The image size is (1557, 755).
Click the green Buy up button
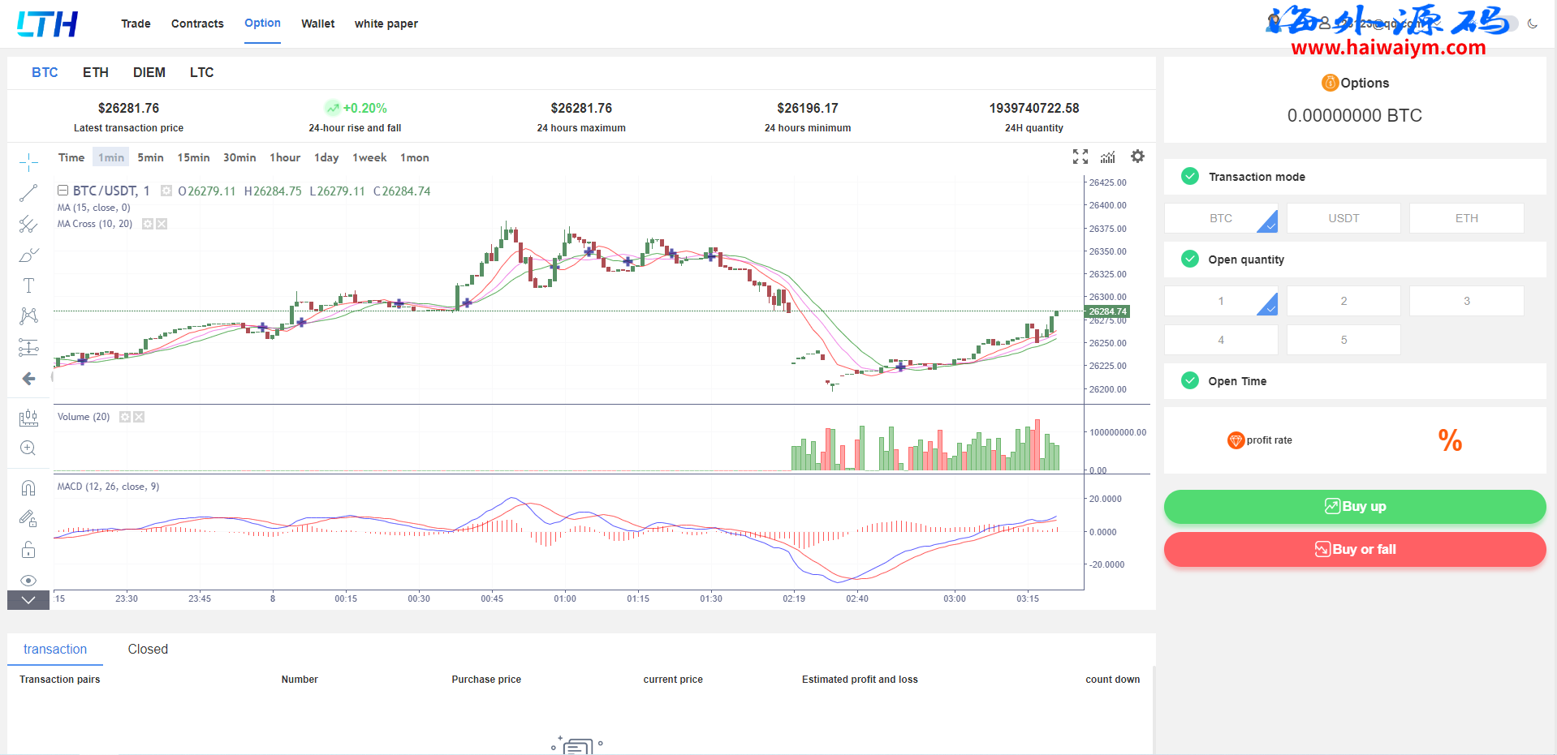1354,507
